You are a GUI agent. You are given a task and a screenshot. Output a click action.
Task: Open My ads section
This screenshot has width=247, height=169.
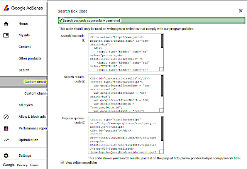point(24,35)
